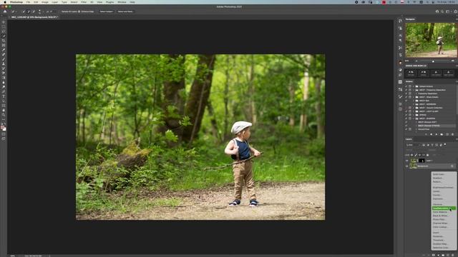The height and width of the screenshot is (257, 458).
Task: Select the Clone Stamp tool
Action: [x=4, y=64]
